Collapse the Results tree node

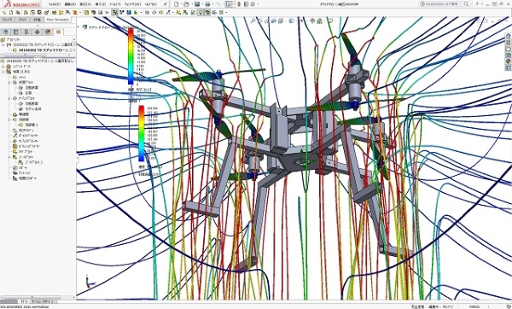3,72
